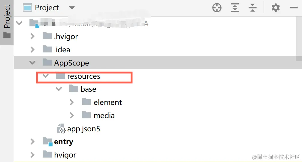Expand the .idea folder

point(32,50)
